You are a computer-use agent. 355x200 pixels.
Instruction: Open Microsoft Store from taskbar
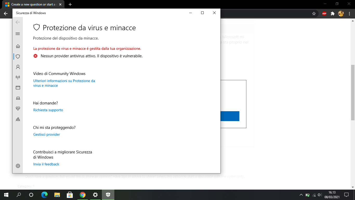click(x=70, y=195)
